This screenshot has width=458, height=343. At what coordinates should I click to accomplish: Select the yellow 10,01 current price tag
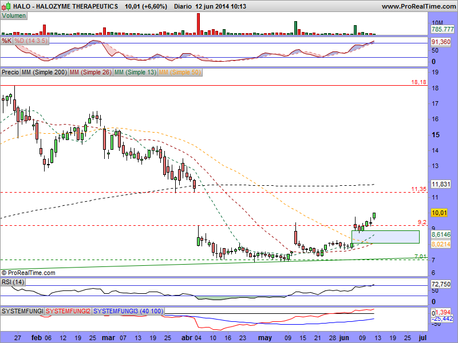click(x=439, y=213)
